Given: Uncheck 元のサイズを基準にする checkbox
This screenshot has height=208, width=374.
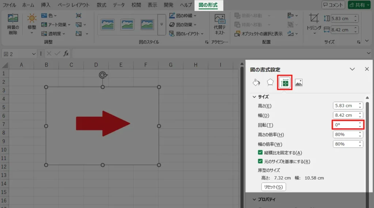Looking at the screenshot, I should pos(260,161).
